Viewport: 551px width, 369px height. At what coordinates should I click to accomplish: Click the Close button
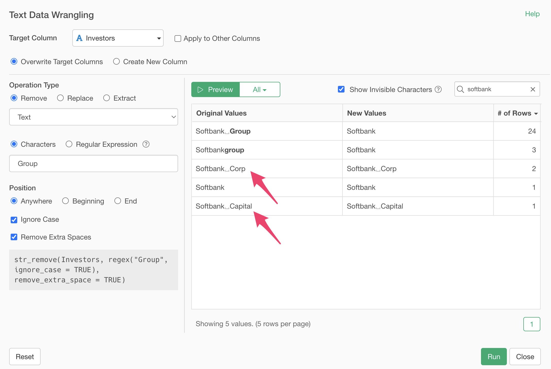(525, 357)
